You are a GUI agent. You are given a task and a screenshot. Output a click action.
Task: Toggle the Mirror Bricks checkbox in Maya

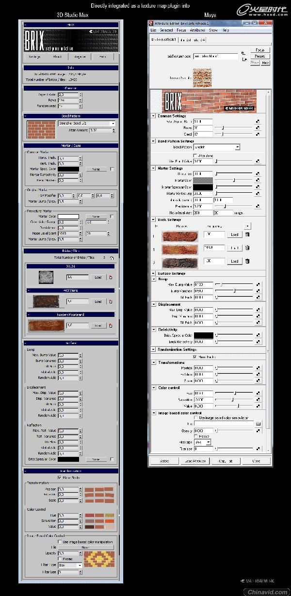(195, 357)
